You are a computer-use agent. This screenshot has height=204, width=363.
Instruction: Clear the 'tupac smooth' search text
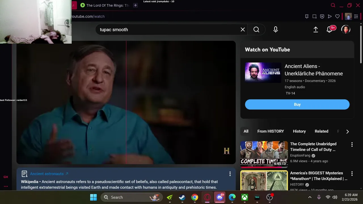tap(243, 29)
